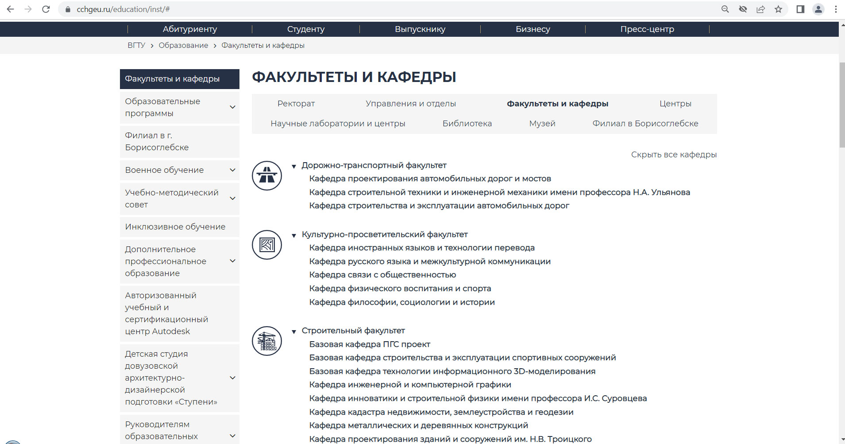Click the Cultural-Educational faculty emblem icon
This screenshot has height=444, width=845.
click(267, 245)
